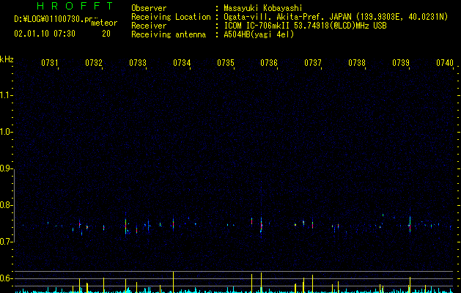Viewport: 461px width, 293px height.
Task: Click the 0734 time marker
Action: (x=182, y=63)
